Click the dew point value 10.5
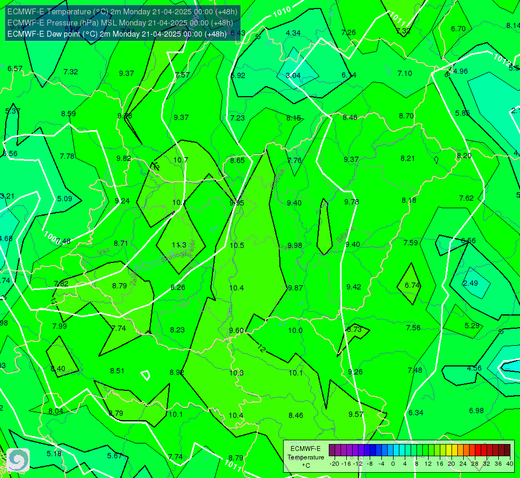Image resolution: width=520 pixels, height=478 pixels. pyautogui.click(x=237, y=245)
